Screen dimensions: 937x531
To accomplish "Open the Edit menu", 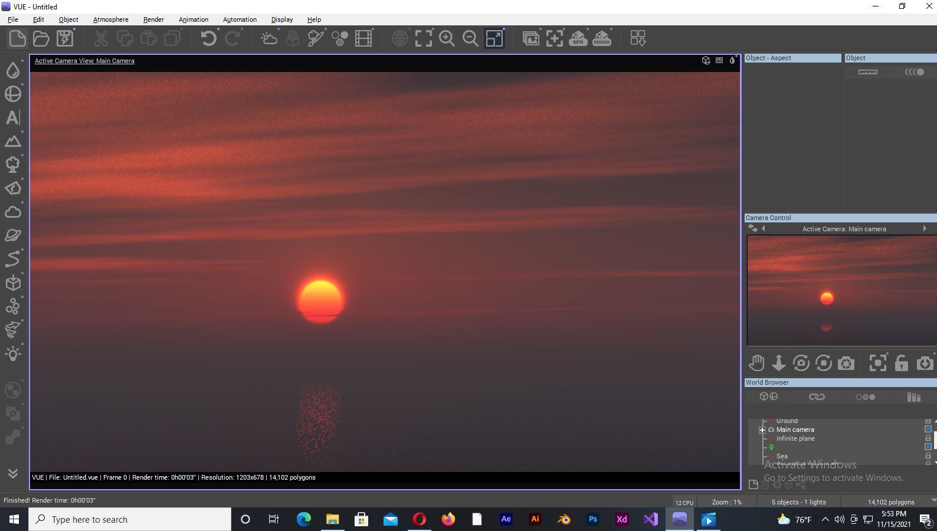I will click(38, 19).
